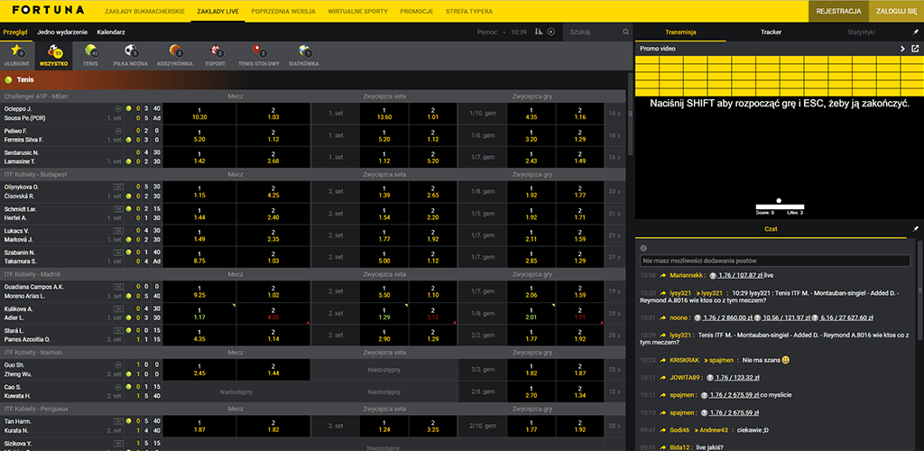Select the Koszykówka basketball filter
The width and height of the screenshot is (924, 451).
click(x=176, y=56)
